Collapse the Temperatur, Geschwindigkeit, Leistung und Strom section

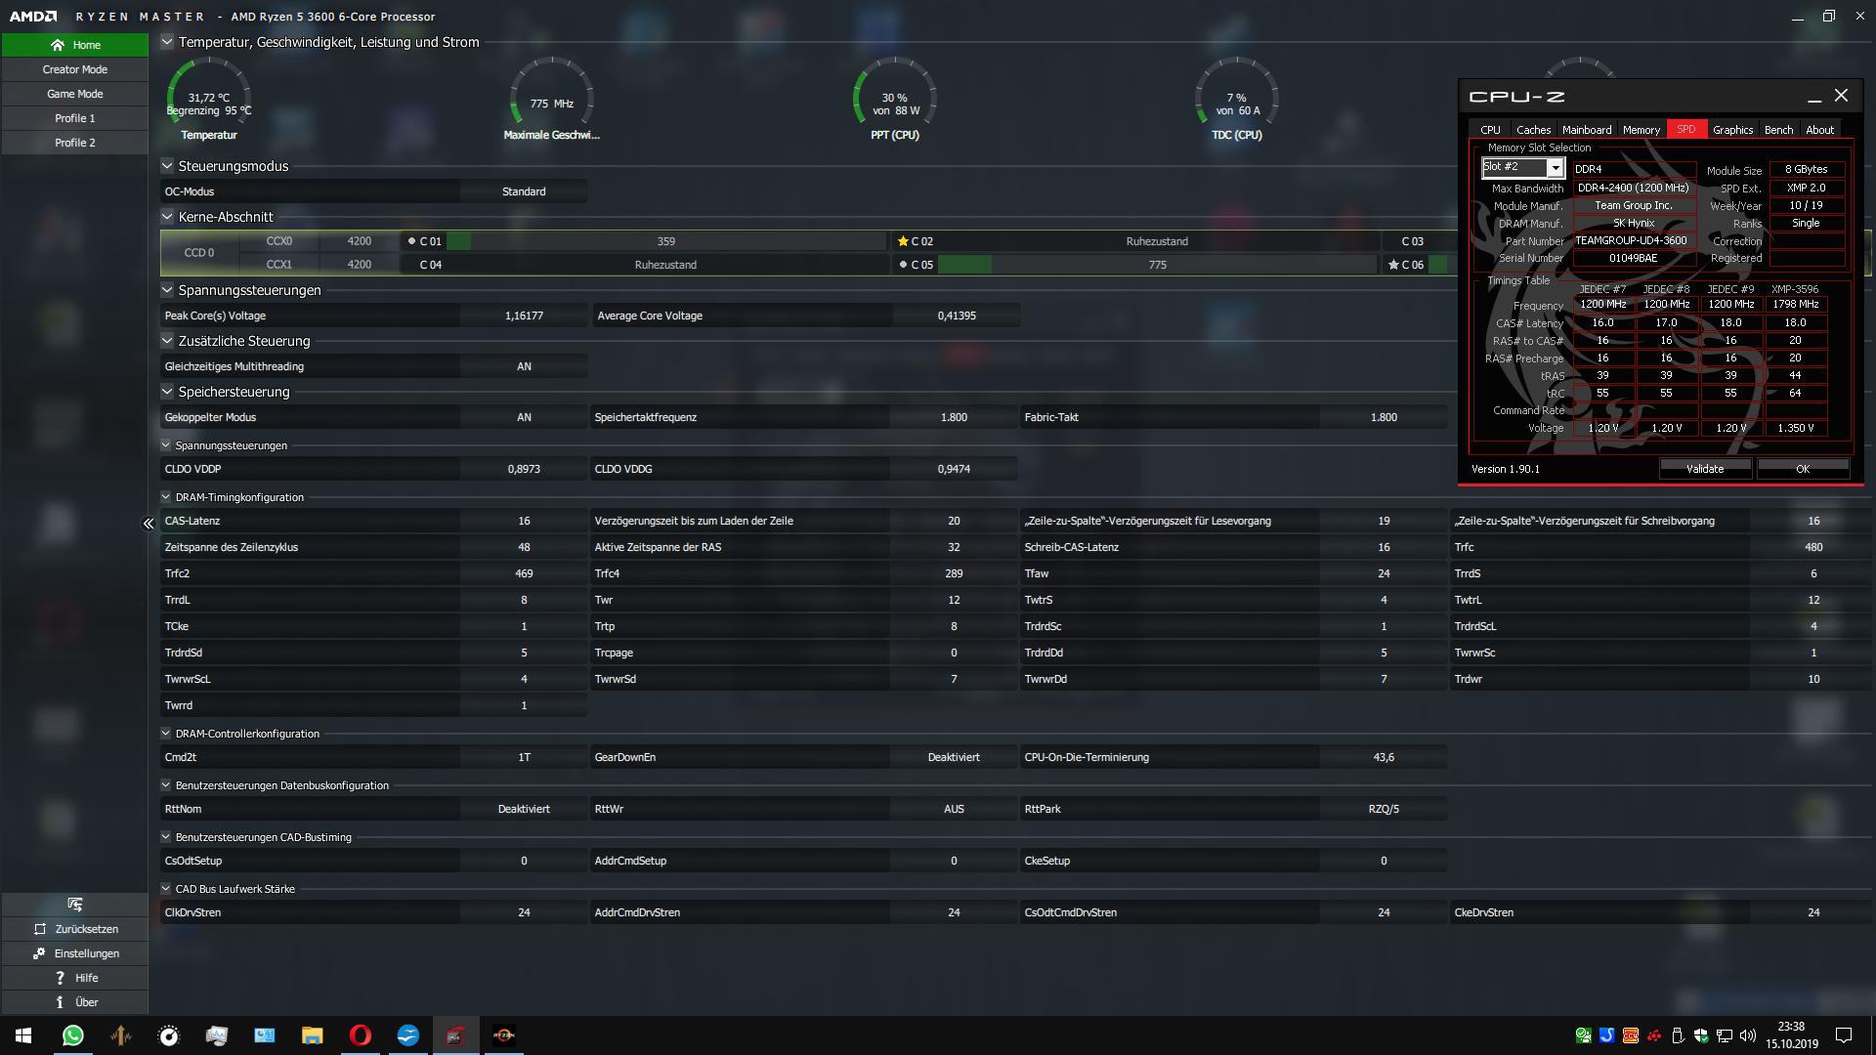click(x=167, y=42)
